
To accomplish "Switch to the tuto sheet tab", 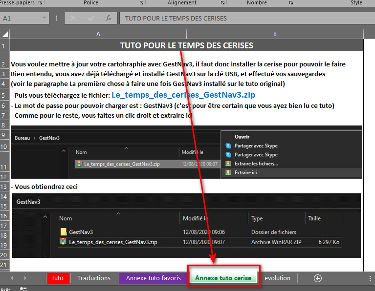I will coord(58,278).
